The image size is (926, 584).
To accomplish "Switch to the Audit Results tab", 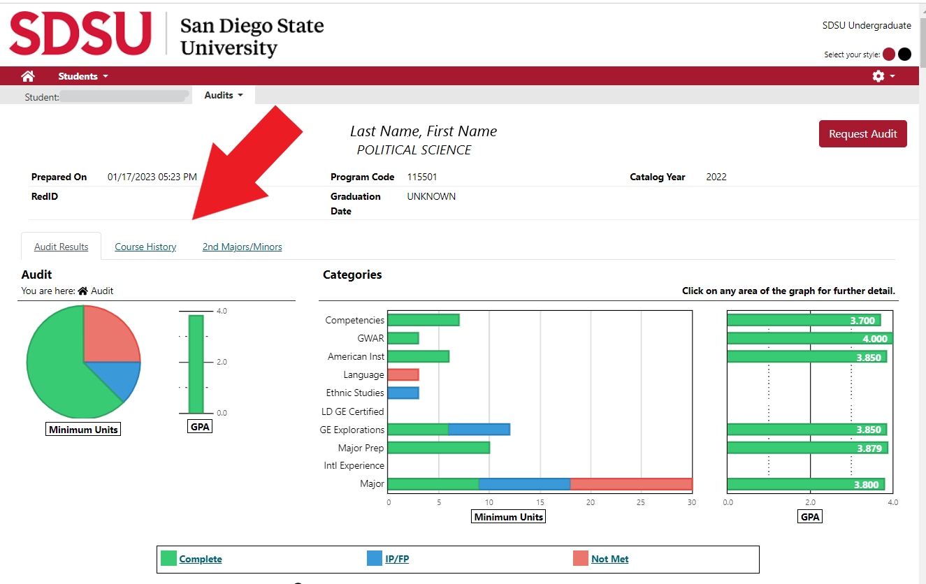I will 62,247.
